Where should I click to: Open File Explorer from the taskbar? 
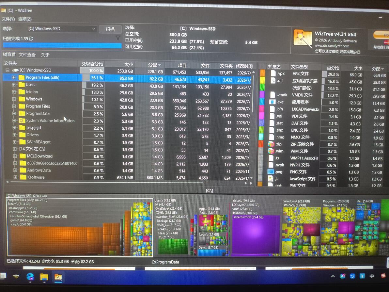click(x=44, y=277)
